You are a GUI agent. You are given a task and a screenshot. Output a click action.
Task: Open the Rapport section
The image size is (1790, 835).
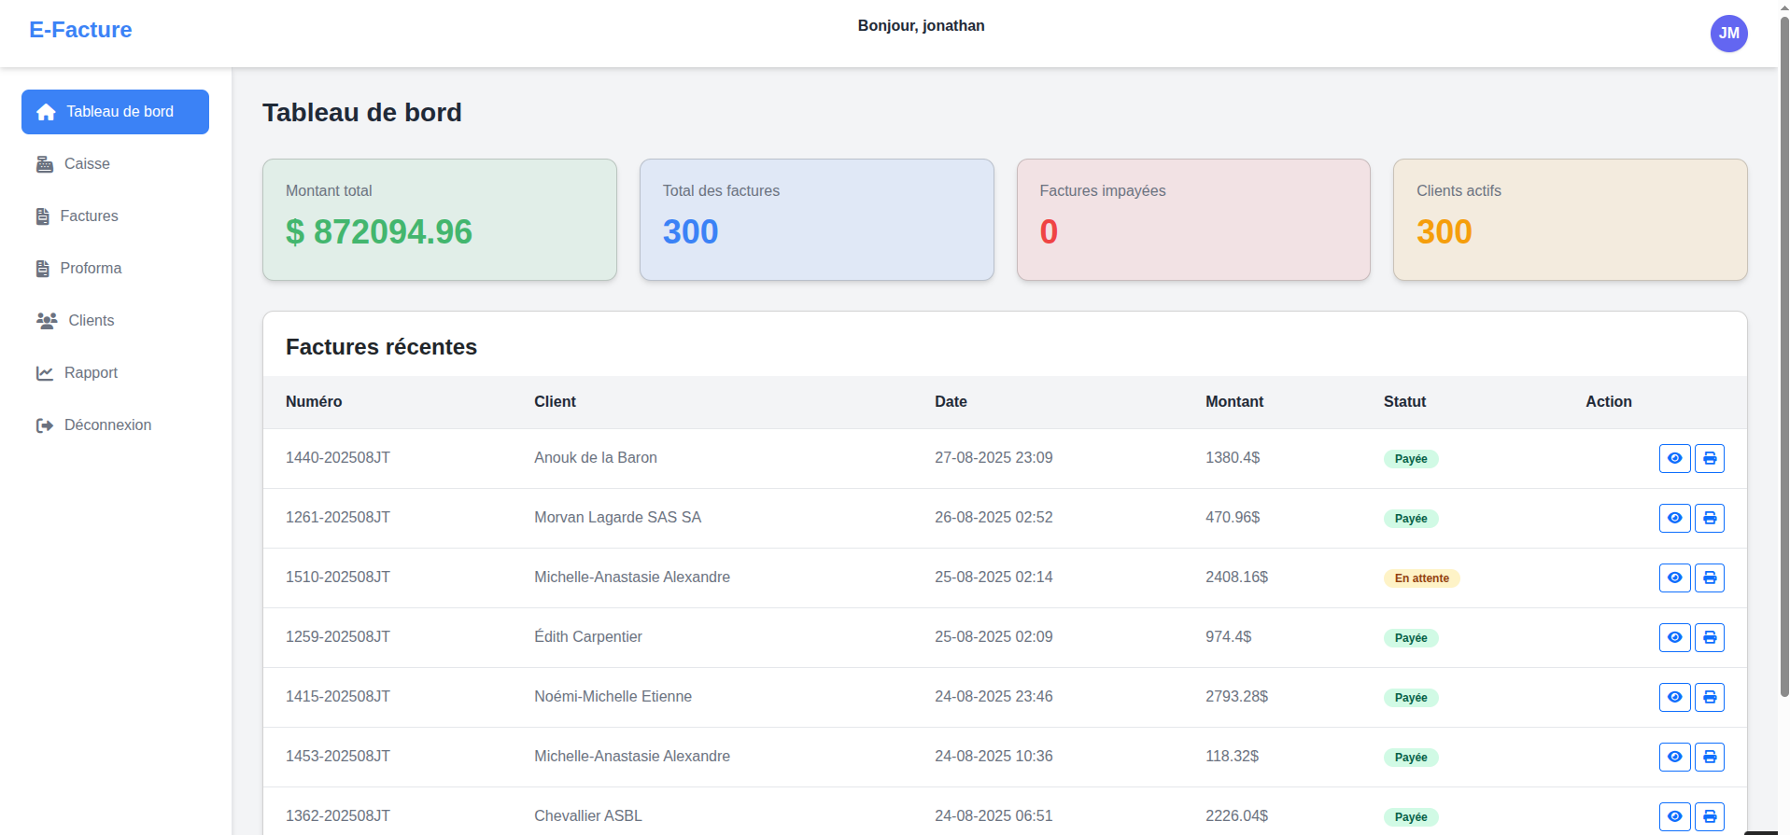91,373
